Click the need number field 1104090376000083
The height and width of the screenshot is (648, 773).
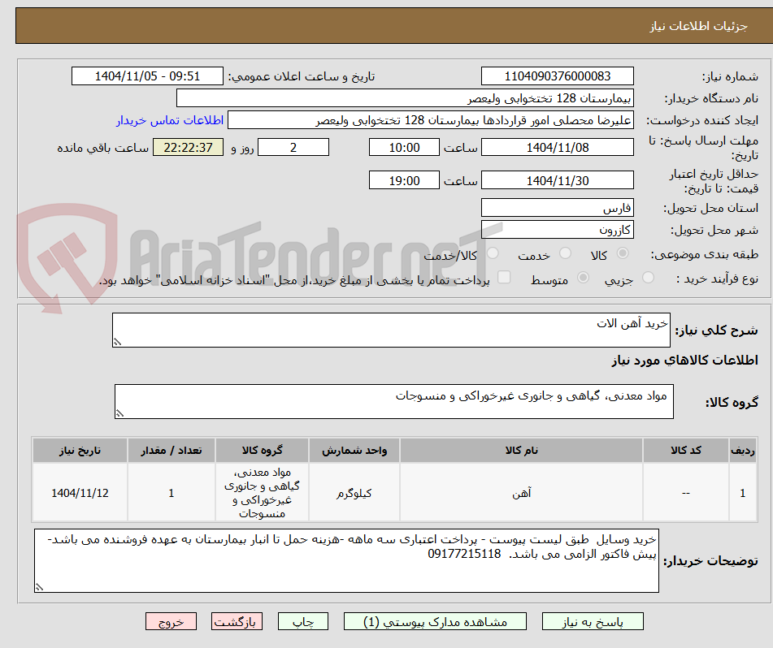(x=557, y=76)
